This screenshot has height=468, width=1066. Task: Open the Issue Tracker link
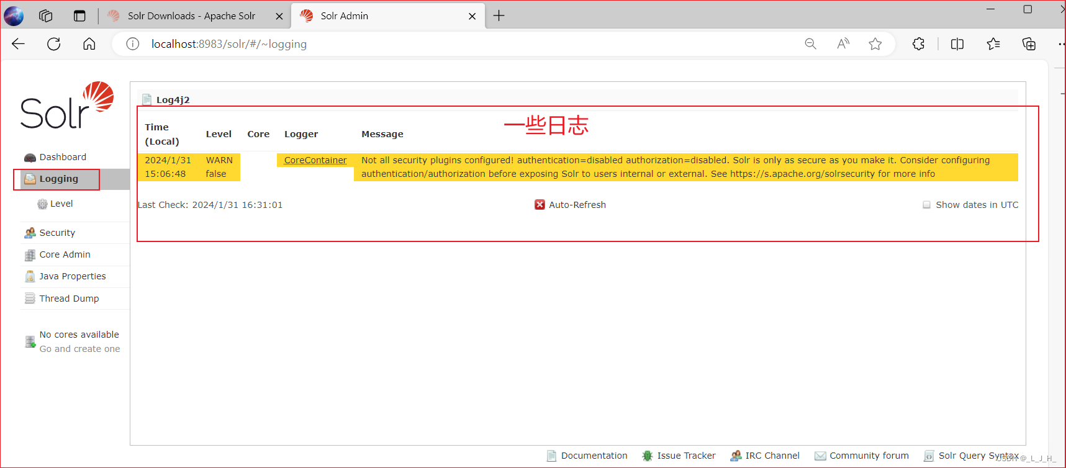[x=686, y=456]
